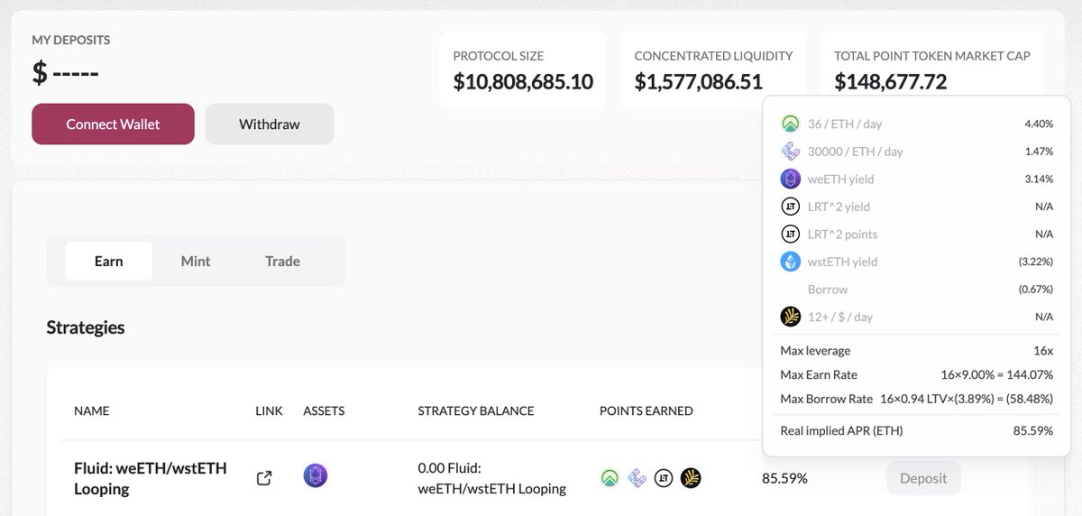This screenshot has width=1082, height=516.
Task: Click the Concentrated Liquidity value $1,577,086.51
Action: [699, 82]
